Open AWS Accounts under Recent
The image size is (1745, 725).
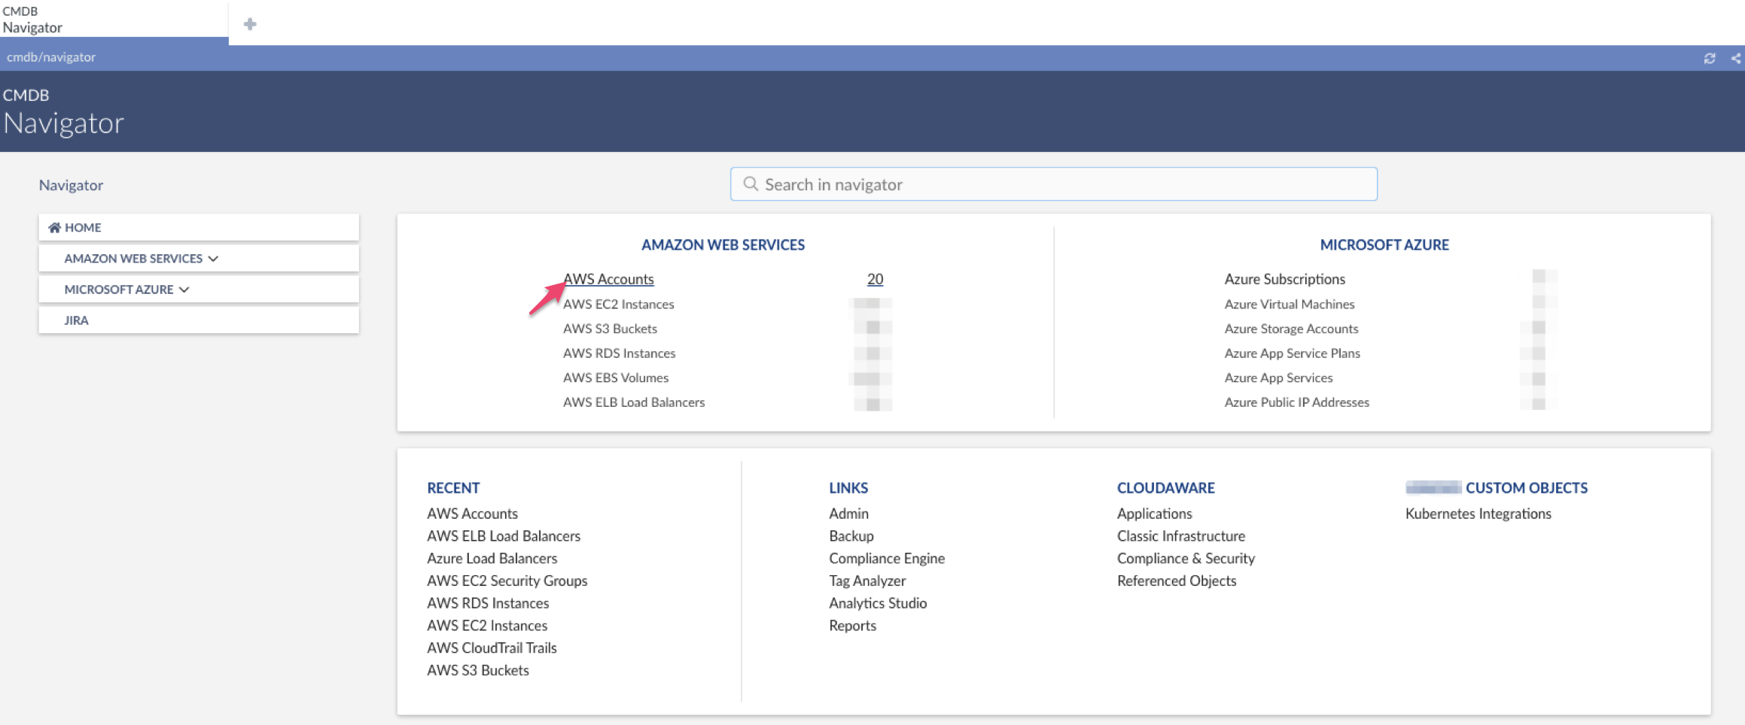473,514
